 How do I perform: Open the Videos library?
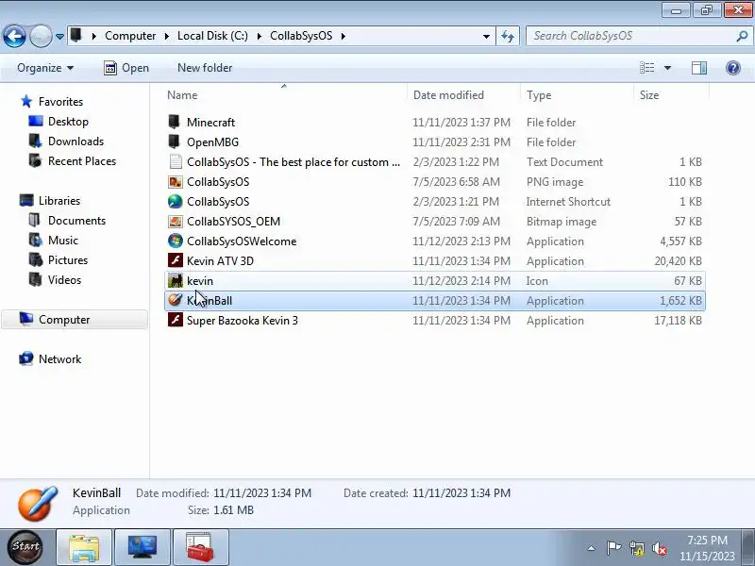coord(55,279)
